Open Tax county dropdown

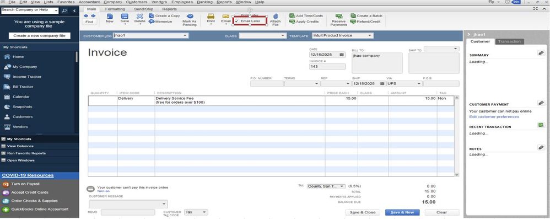[342, 186]
